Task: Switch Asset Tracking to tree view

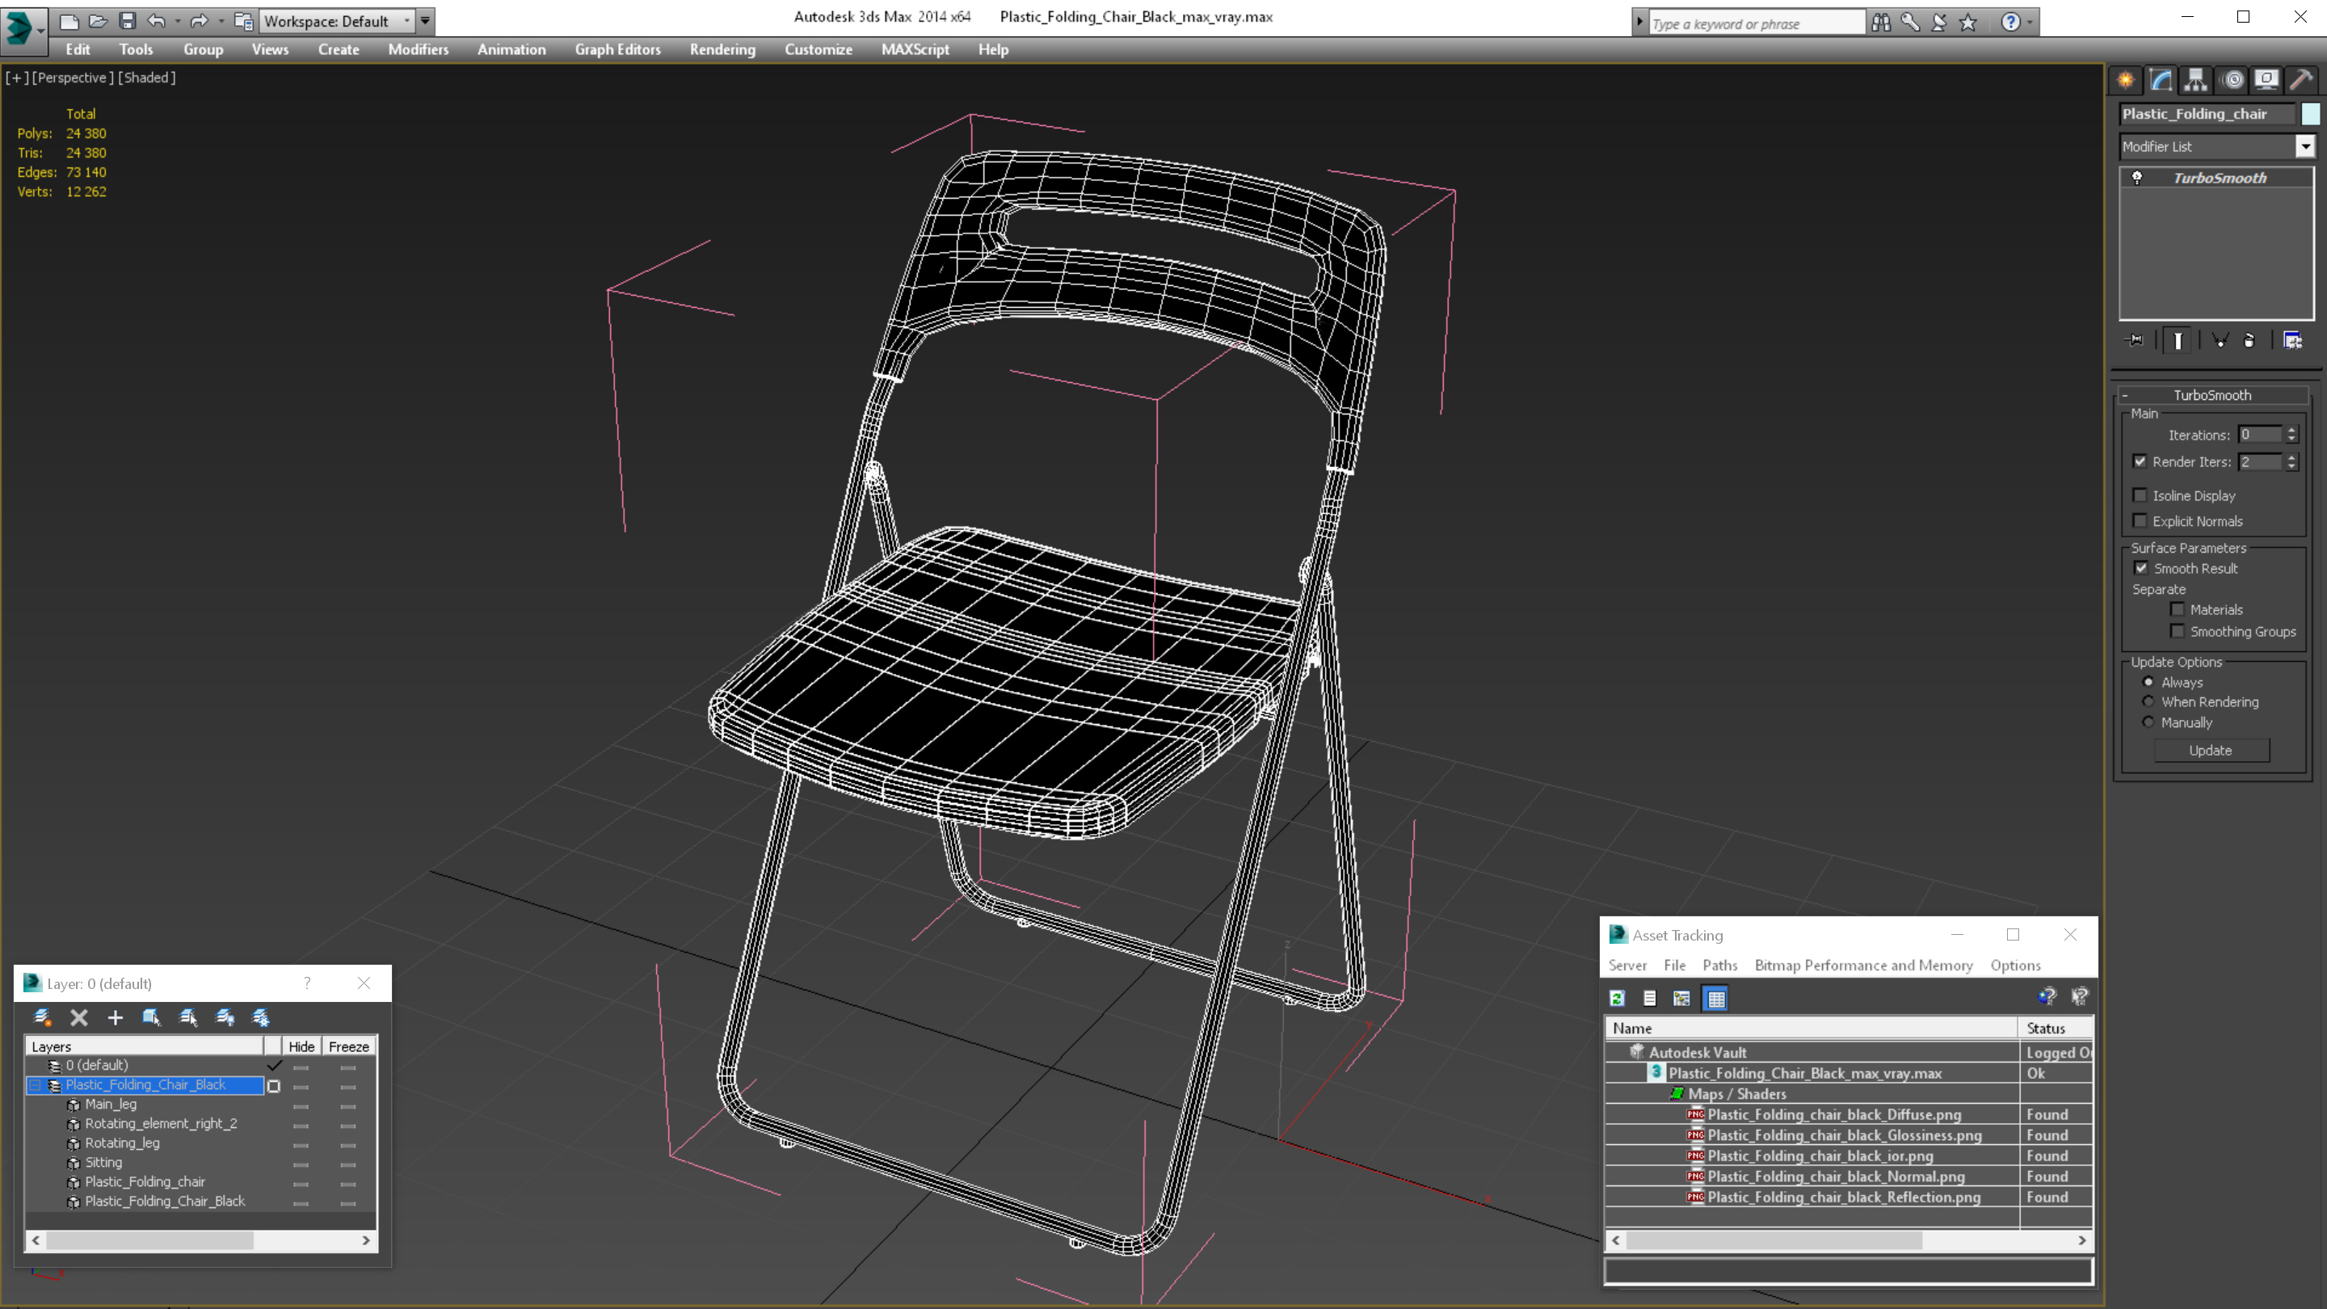Action: [x=1682, y=998]
